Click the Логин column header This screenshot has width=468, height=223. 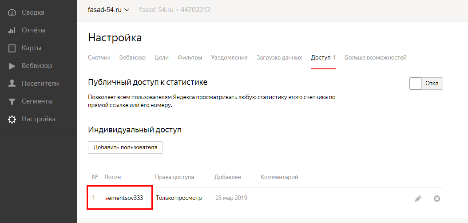pyautogui.click(x=112, y=177)
